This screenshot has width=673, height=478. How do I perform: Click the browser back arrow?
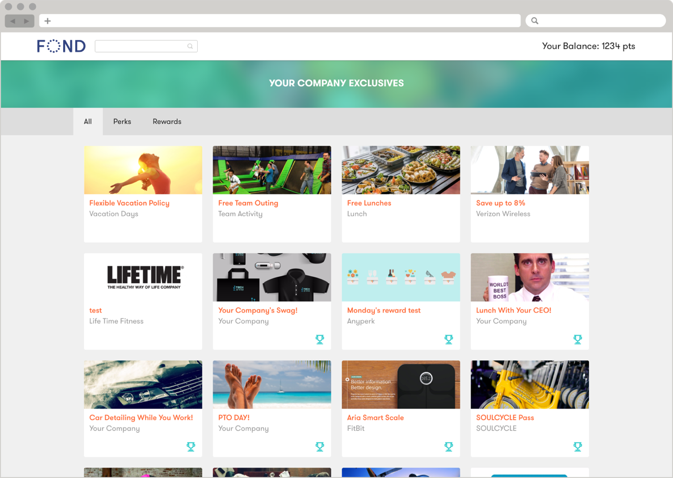tap(13, 21)
